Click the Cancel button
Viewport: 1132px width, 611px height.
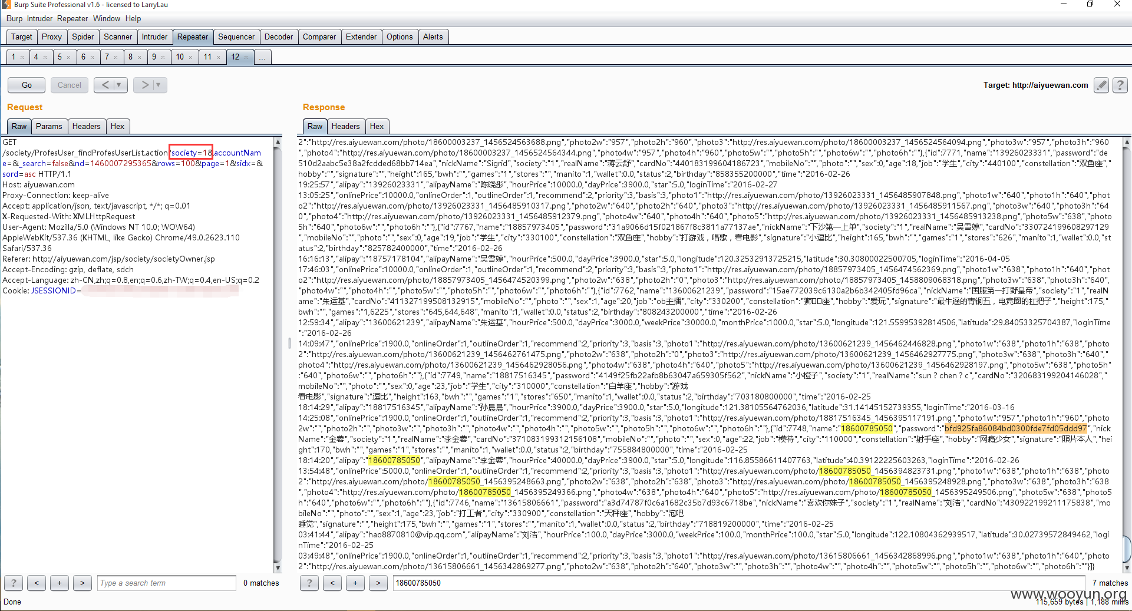[70, 85]
